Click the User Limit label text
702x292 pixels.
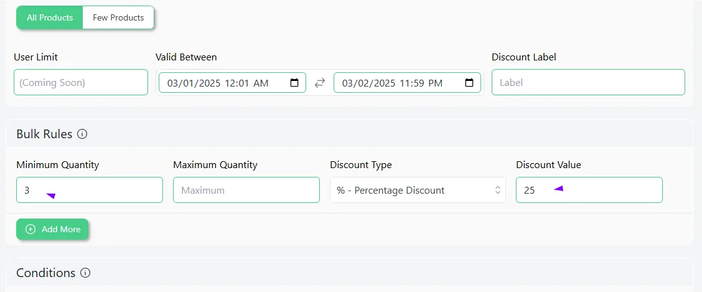pos(36,57)
